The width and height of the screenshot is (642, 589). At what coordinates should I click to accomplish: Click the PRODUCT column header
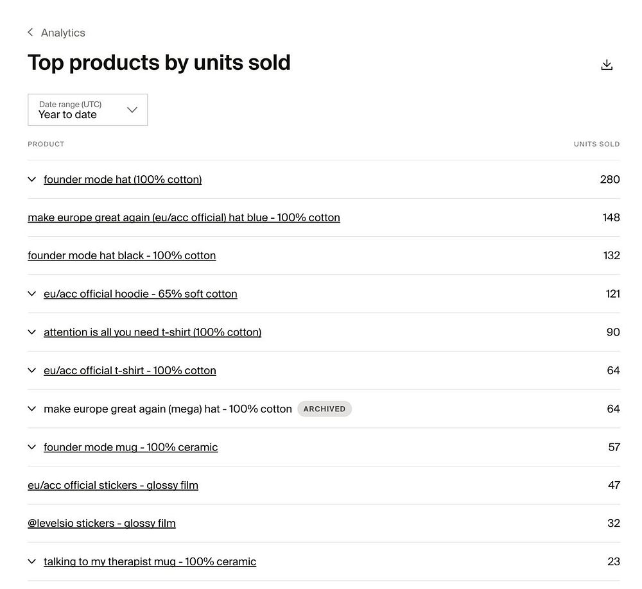(x=46, y=144)
